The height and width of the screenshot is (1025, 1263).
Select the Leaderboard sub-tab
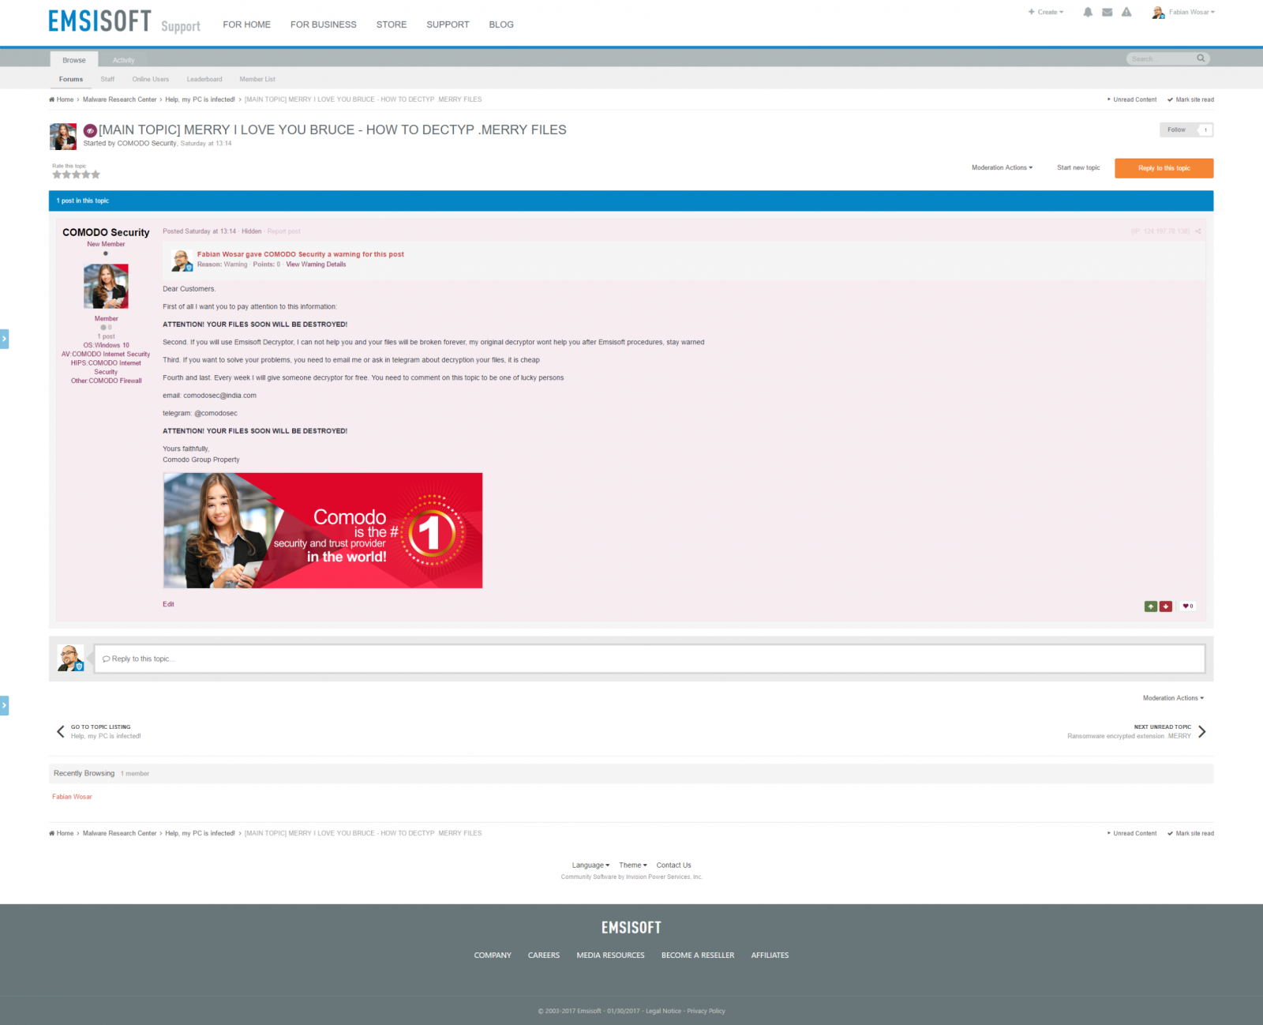204,79
